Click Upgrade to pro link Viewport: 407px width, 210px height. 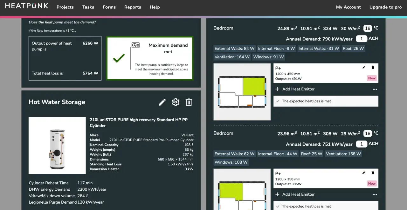(x=386, y=7)
